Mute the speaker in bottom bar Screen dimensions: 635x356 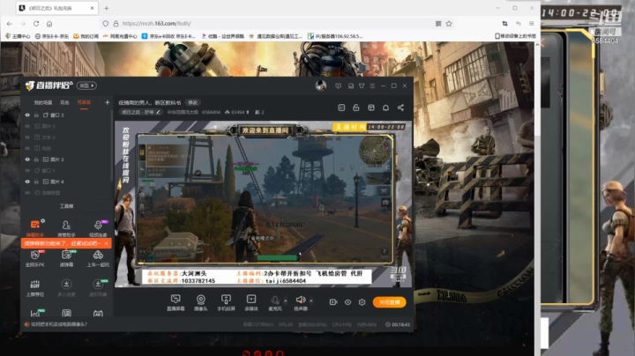pos(301,300)
